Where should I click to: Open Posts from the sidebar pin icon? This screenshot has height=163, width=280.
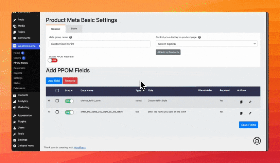click(x=15, y=20)
